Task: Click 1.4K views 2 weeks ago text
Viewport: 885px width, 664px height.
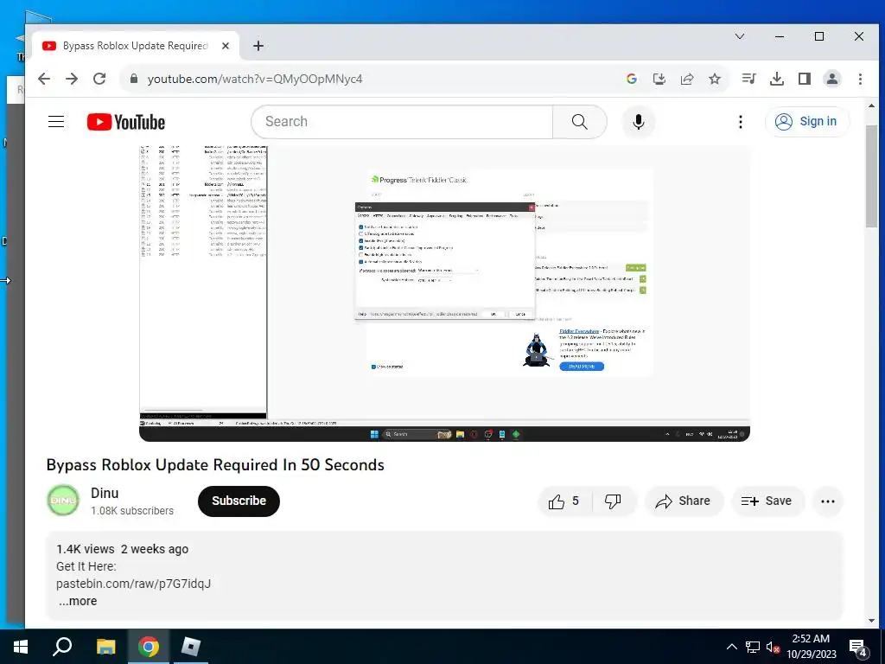Action: [x=123, y=549]
